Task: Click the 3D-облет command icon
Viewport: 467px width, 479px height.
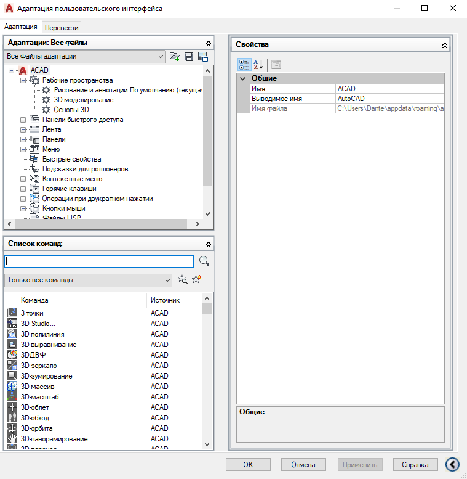Action: (x=12, y=407)
